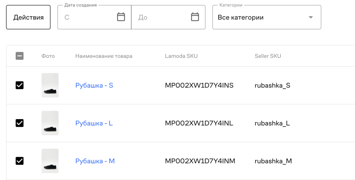The height and width of the screenshot is (180, 355).
Task: Click the Рубашка - S product photo
Action: [50, 85]
